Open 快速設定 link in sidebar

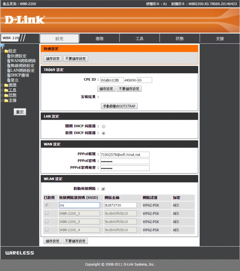(x=18, y=56)
